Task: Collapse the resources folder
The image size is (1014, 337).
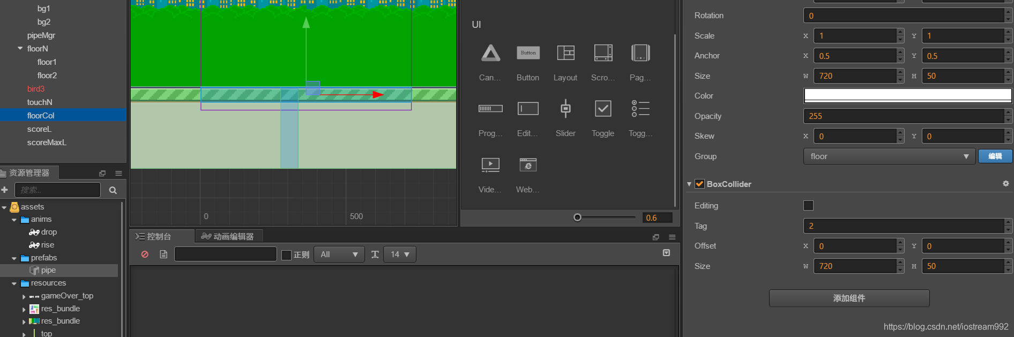Action: (x=14, y=283)
